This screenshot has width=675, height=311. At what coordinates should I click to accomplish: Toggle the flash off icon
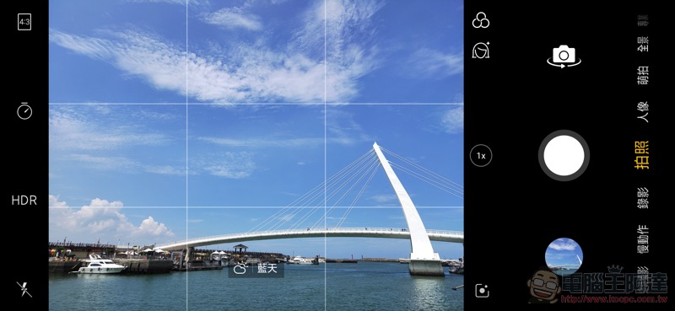click(24, 289)
